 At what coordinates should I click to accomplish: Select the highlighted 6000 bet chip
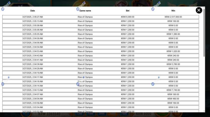[x=113, y=114]
